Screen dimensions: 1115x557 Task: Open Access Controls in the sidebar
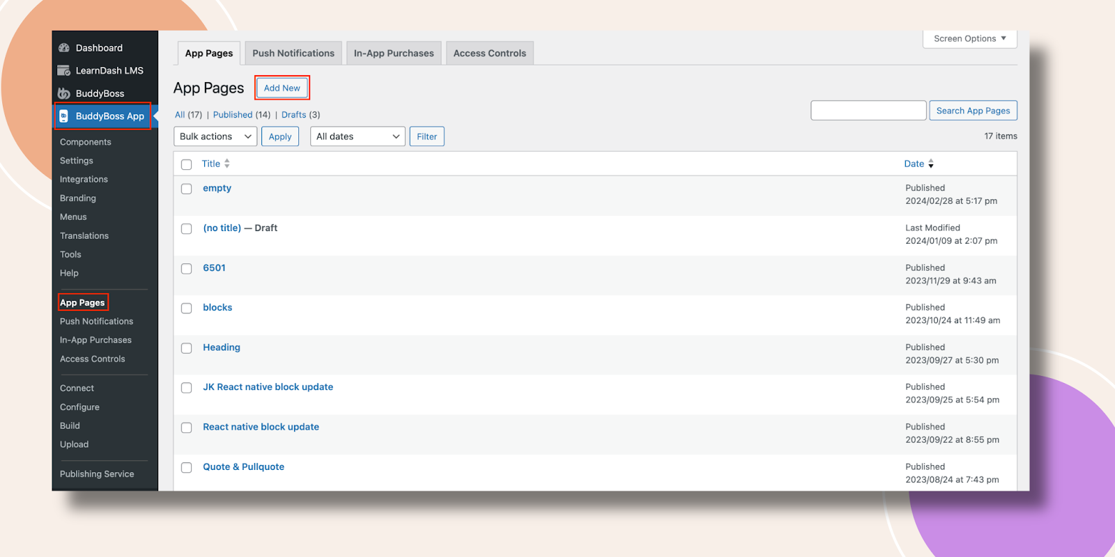(93, 359)
